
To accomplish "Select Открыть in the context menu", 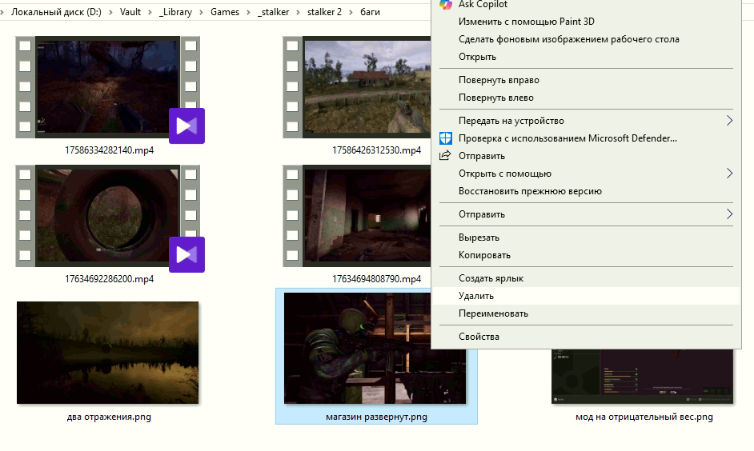I will click(x=586, y=57).
